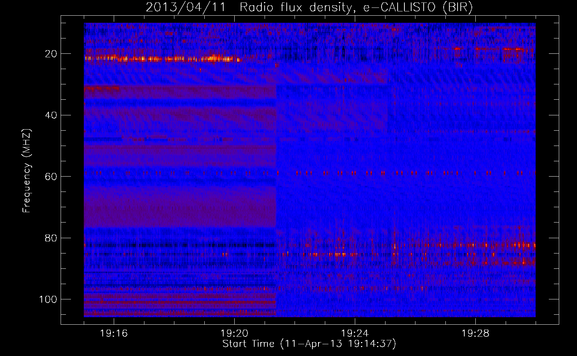Click the 40 frequency tick label
The width and height of the screenshot is (577, 356).
[x=51, y=115]
